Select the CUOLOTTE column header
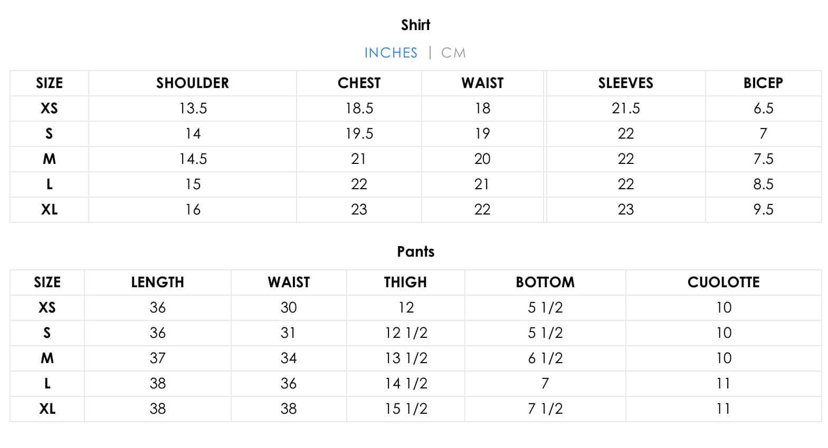 tap(724, 282)
